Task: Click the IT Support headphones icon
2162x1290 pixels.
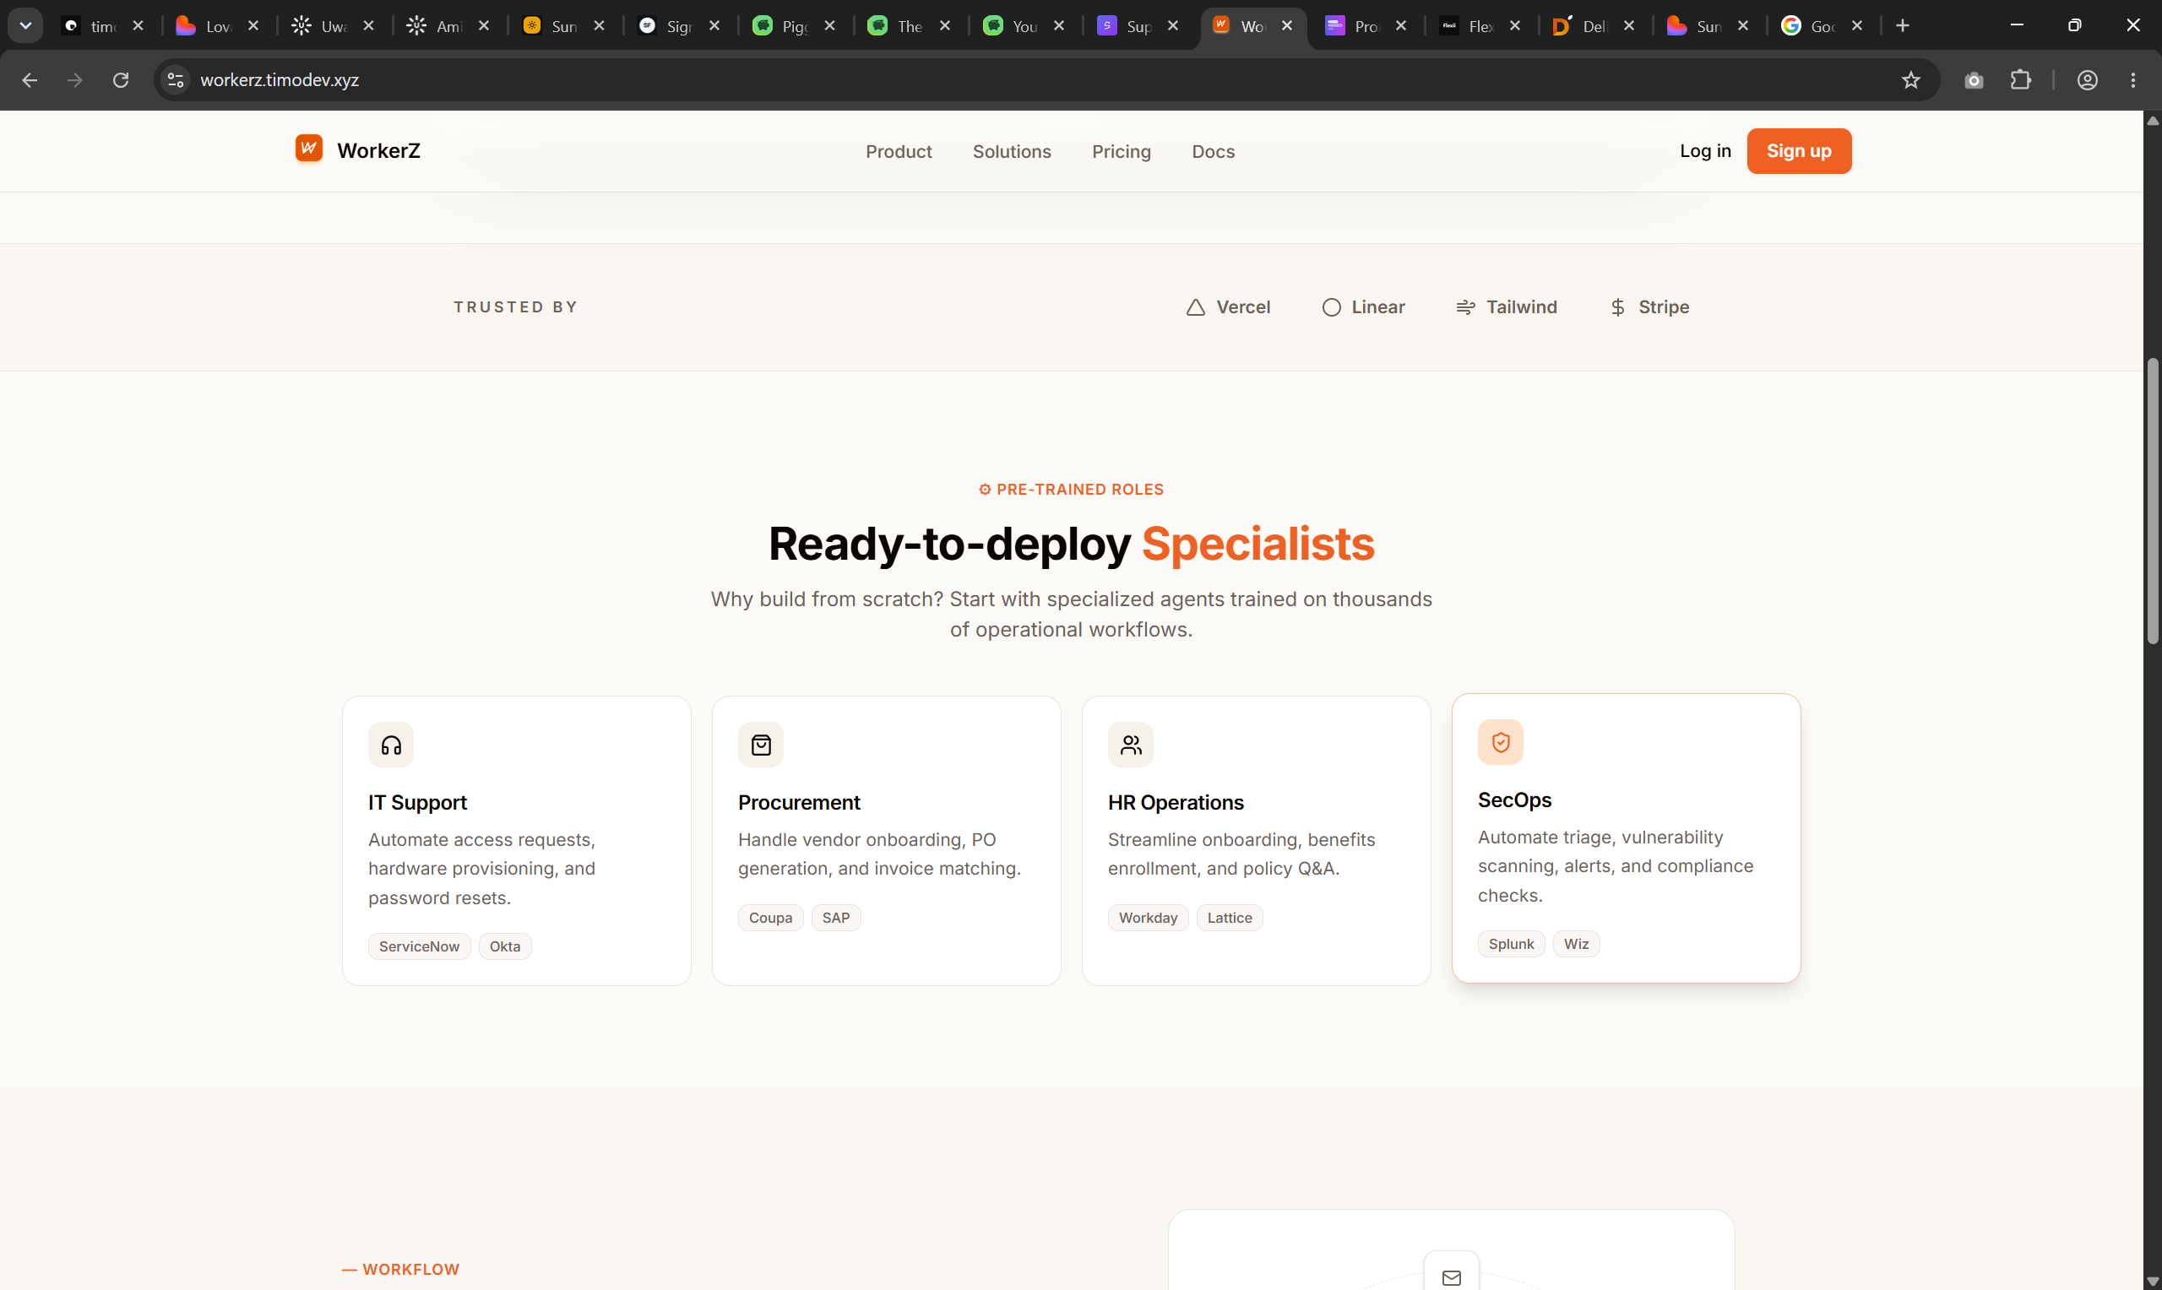Action: coord(390,745)
